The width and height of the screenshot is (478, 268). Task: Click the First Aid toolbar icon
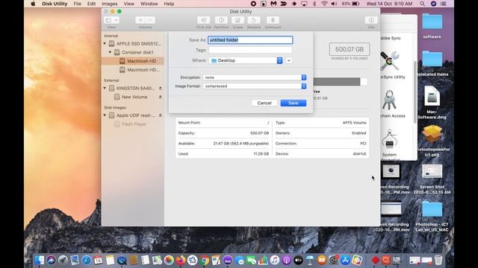pos(203,20)
